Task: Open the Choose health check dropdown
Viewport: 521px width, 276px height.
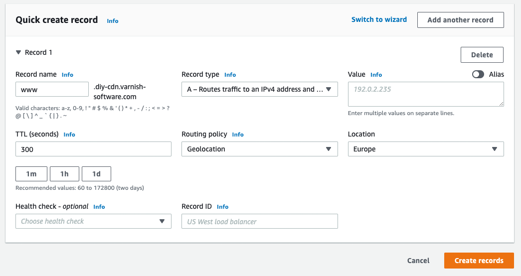Action: coord(93,221)
